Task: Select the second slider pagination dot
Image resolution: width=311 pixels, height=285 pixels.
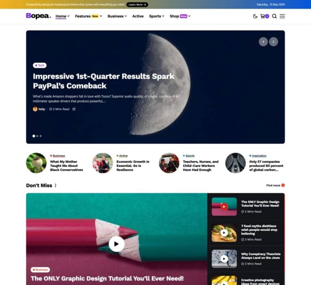Action: tap(37, 136)
